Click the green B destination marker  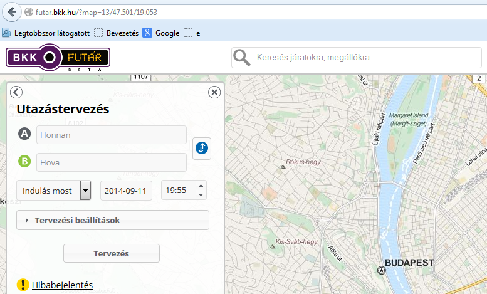coord(24,161)
